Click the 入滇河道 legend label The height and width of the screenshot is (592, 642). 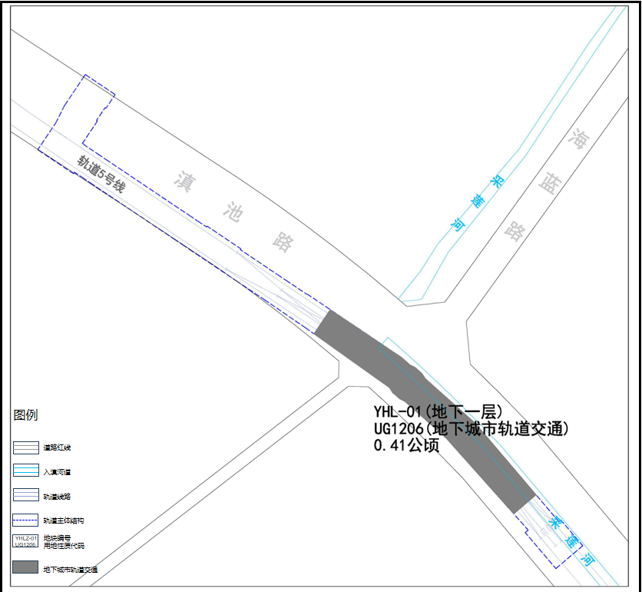click(x=57, y=472)
